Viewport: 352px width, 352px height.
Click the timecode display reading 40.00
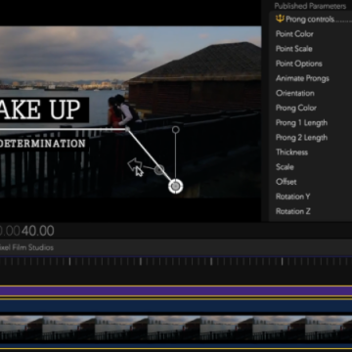(38, 231)
